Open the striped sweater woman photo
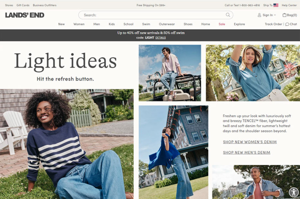 click(67, 144)
